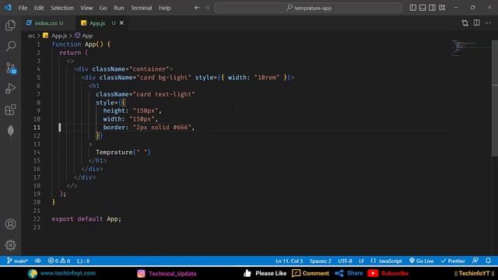Viewport: 498px width, 280px height.
Task: Click the Instagram Technical_Update label
Action: click(173, 273)
